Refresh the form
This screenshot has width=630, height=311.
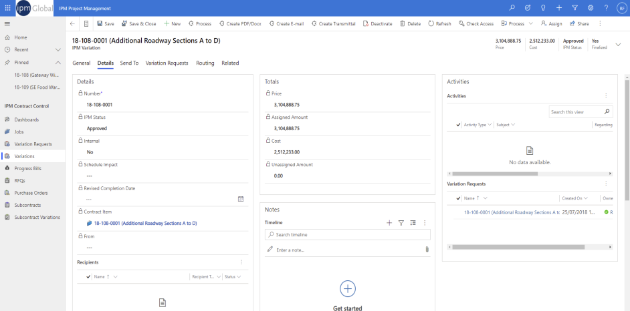tap(439, 23)
